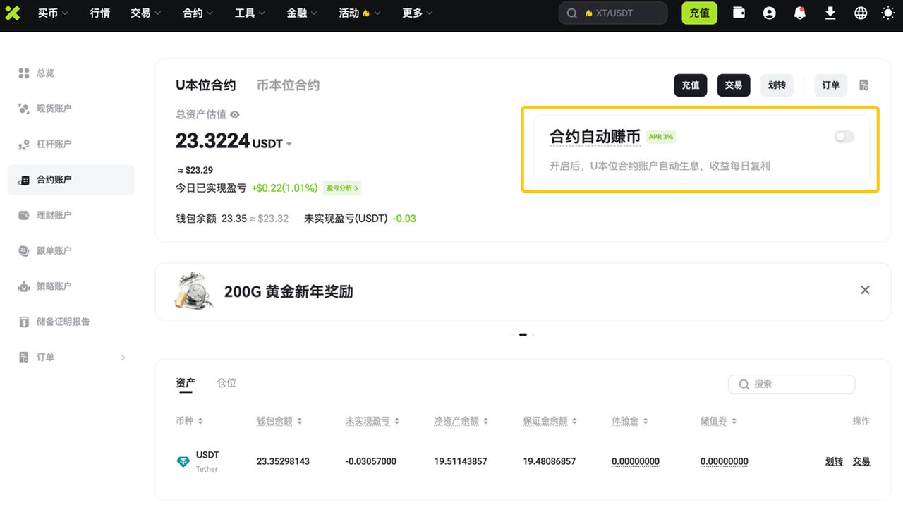Open the report icon beside 订单 button
903x505 pixels.
[x=863, y=85]
